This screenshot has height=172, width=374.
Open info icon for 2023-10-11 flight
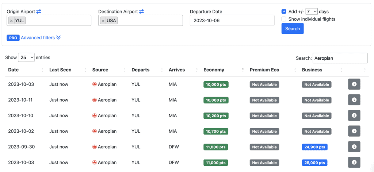pos(354,100)
